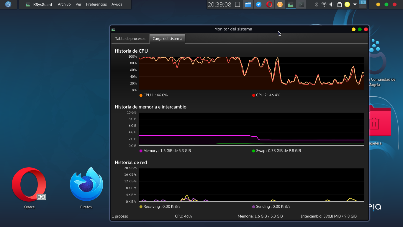The image size is (403, 227).
Task: Click the Intercambio status bar entry
Action: coord(329,216)
